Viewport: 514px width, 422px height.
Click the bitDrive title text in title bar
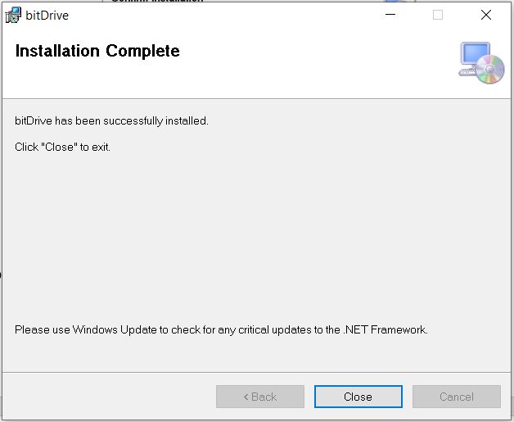point(47,16)
